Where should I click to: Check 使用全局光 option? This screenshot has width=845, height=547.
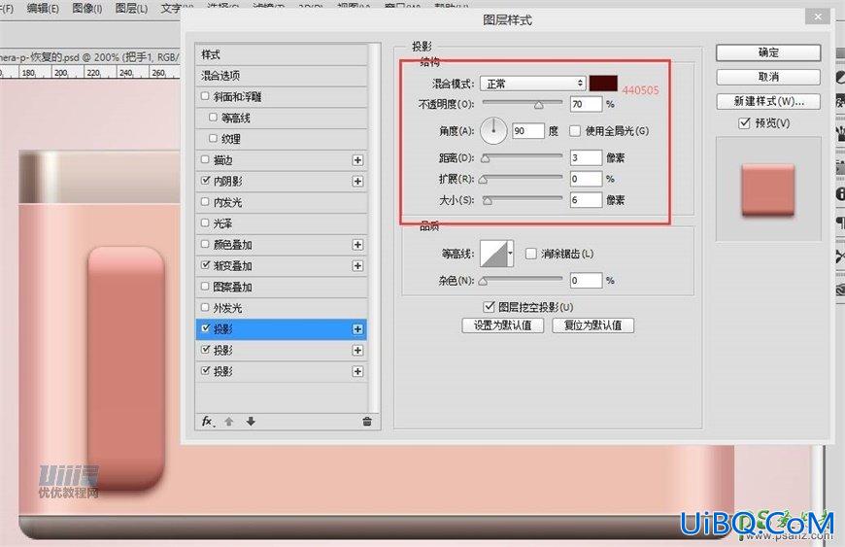pos(575,130)
